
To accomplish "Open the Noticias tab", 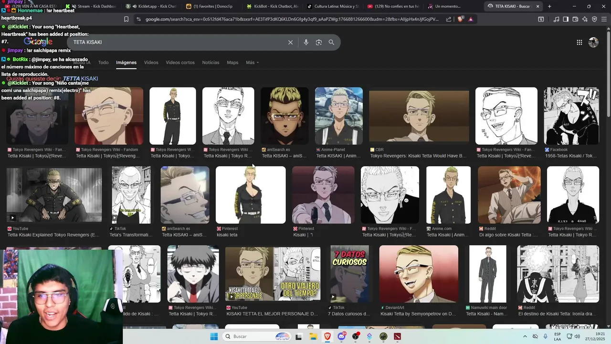I will pos(211,63).
